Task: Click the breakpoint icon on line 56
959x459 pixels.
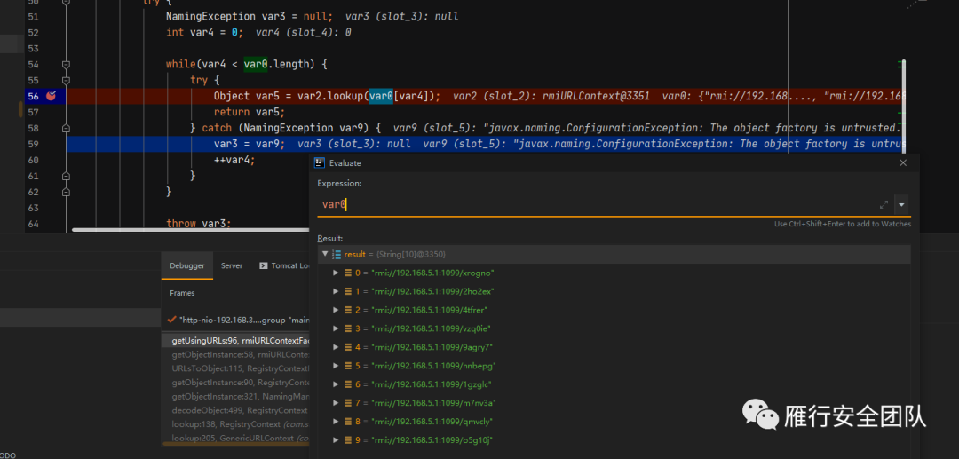Action: tap(52, 95)
